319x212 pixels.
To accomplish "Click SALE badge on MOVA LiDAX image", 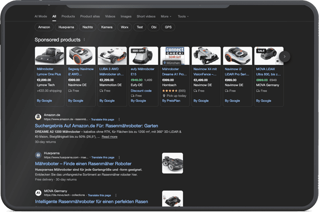I will 261,50.
